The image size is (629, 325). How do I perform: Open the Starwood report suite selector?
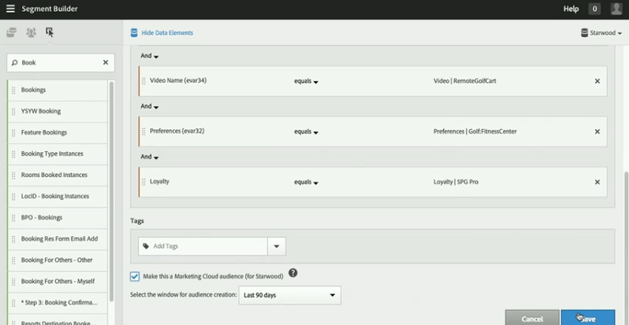click(601, 33)
